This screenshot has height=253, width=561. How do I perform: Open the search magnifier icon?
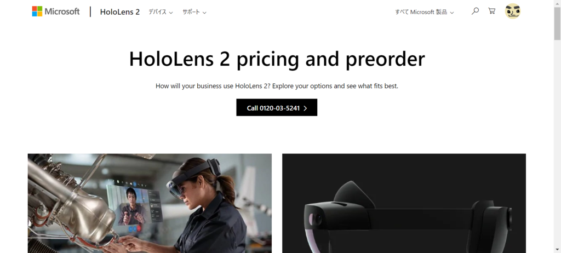point(475,11)
